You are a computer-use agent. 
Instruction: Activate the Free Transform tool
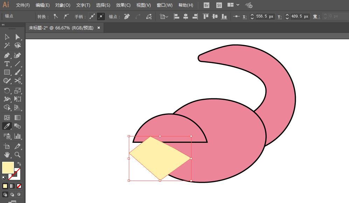click(x=18, y=99)
